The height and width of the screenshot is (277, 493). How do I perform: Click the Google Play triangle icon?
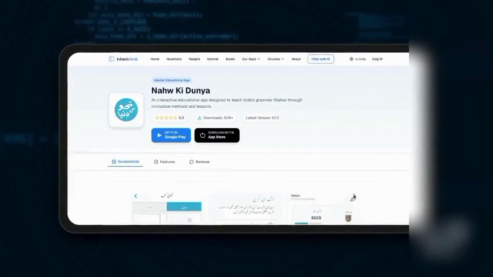click(x=159, y=135)
